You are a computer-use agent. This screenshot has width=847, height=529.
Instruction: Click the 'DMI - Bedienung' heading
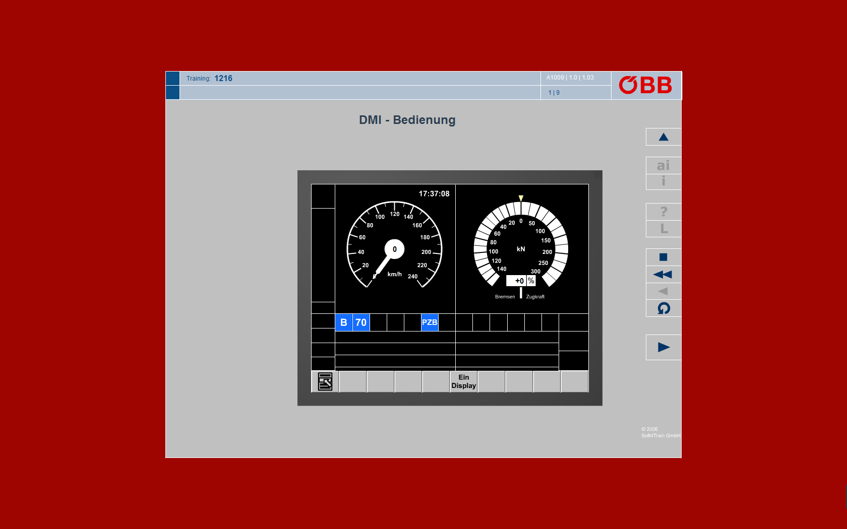(x=407, y=120)
